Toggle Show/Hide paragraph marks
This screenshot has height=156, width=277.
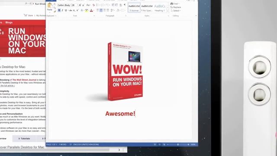(x=125, y=5)
